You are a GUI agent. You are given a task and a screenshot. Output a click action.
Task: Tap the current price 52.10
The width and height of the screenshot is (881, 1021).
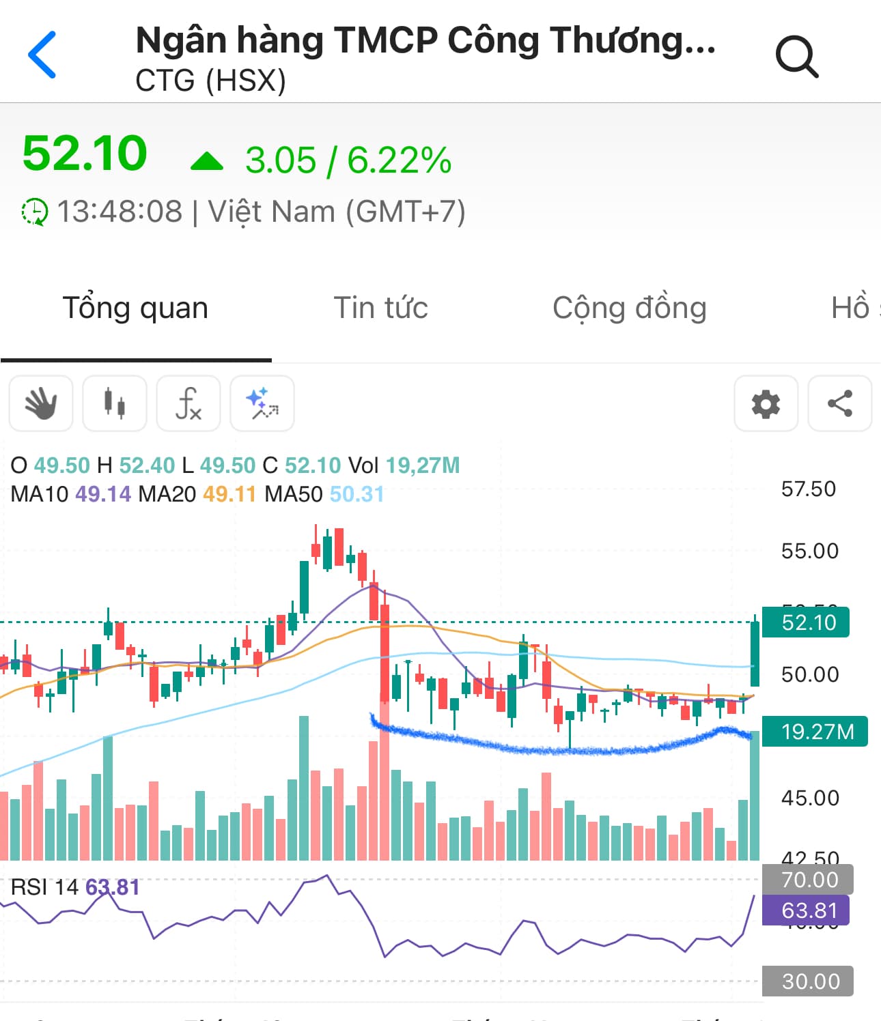pyautogui.click(x=85, y=153)
